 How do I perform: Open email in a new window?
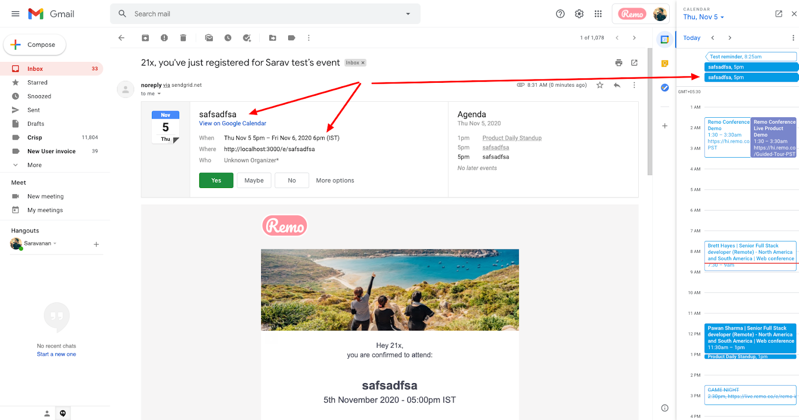(634, 63)
